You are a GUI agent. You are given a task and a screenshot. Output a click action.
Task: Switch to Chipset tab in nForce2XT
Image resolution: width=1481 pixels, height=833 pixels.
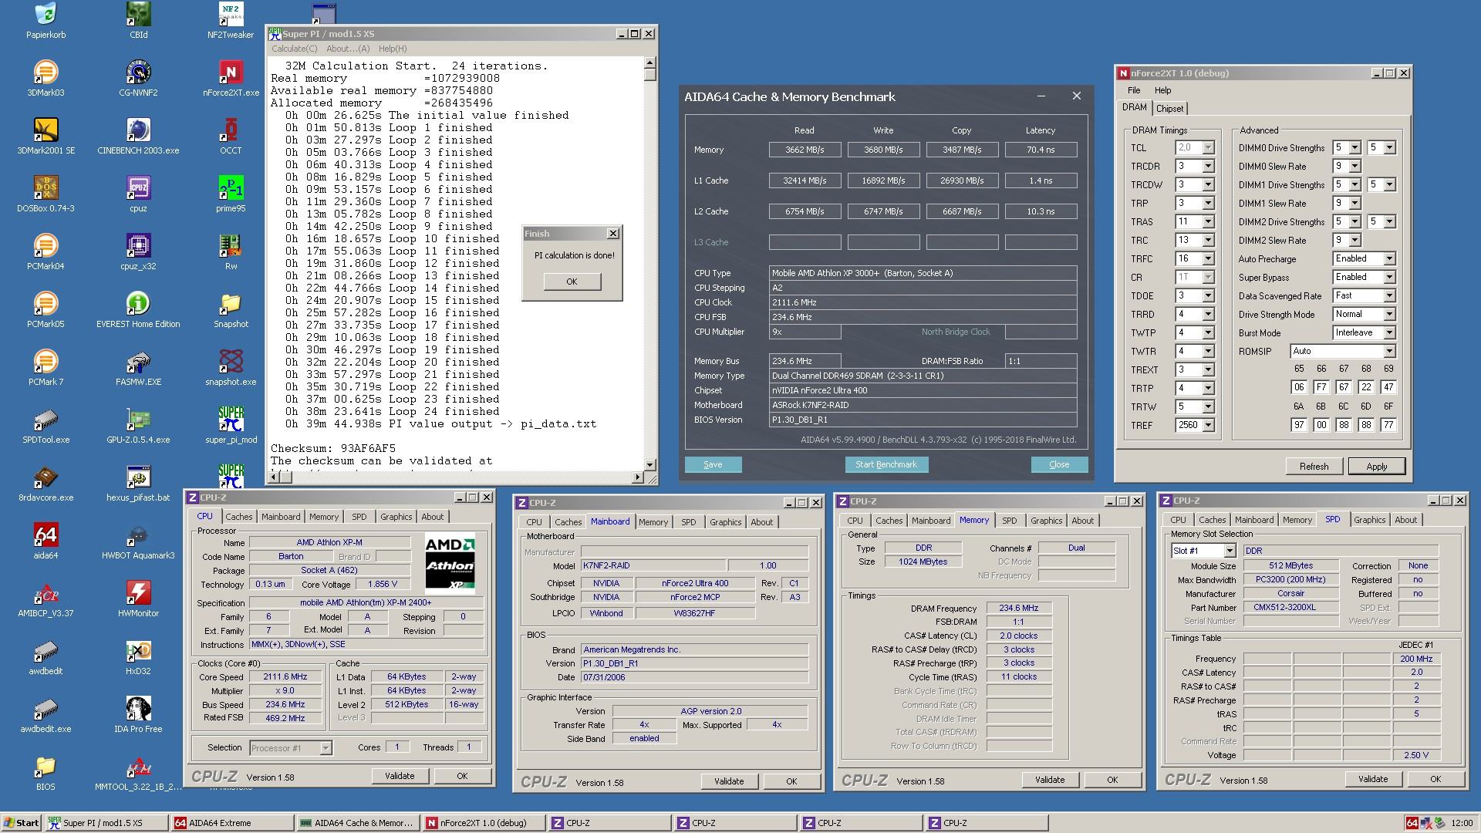(x=1169, y=109)
